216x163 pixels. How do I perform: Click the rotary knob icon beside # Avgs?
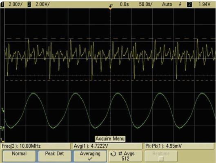pyautogui.click(x=113, y=154)
